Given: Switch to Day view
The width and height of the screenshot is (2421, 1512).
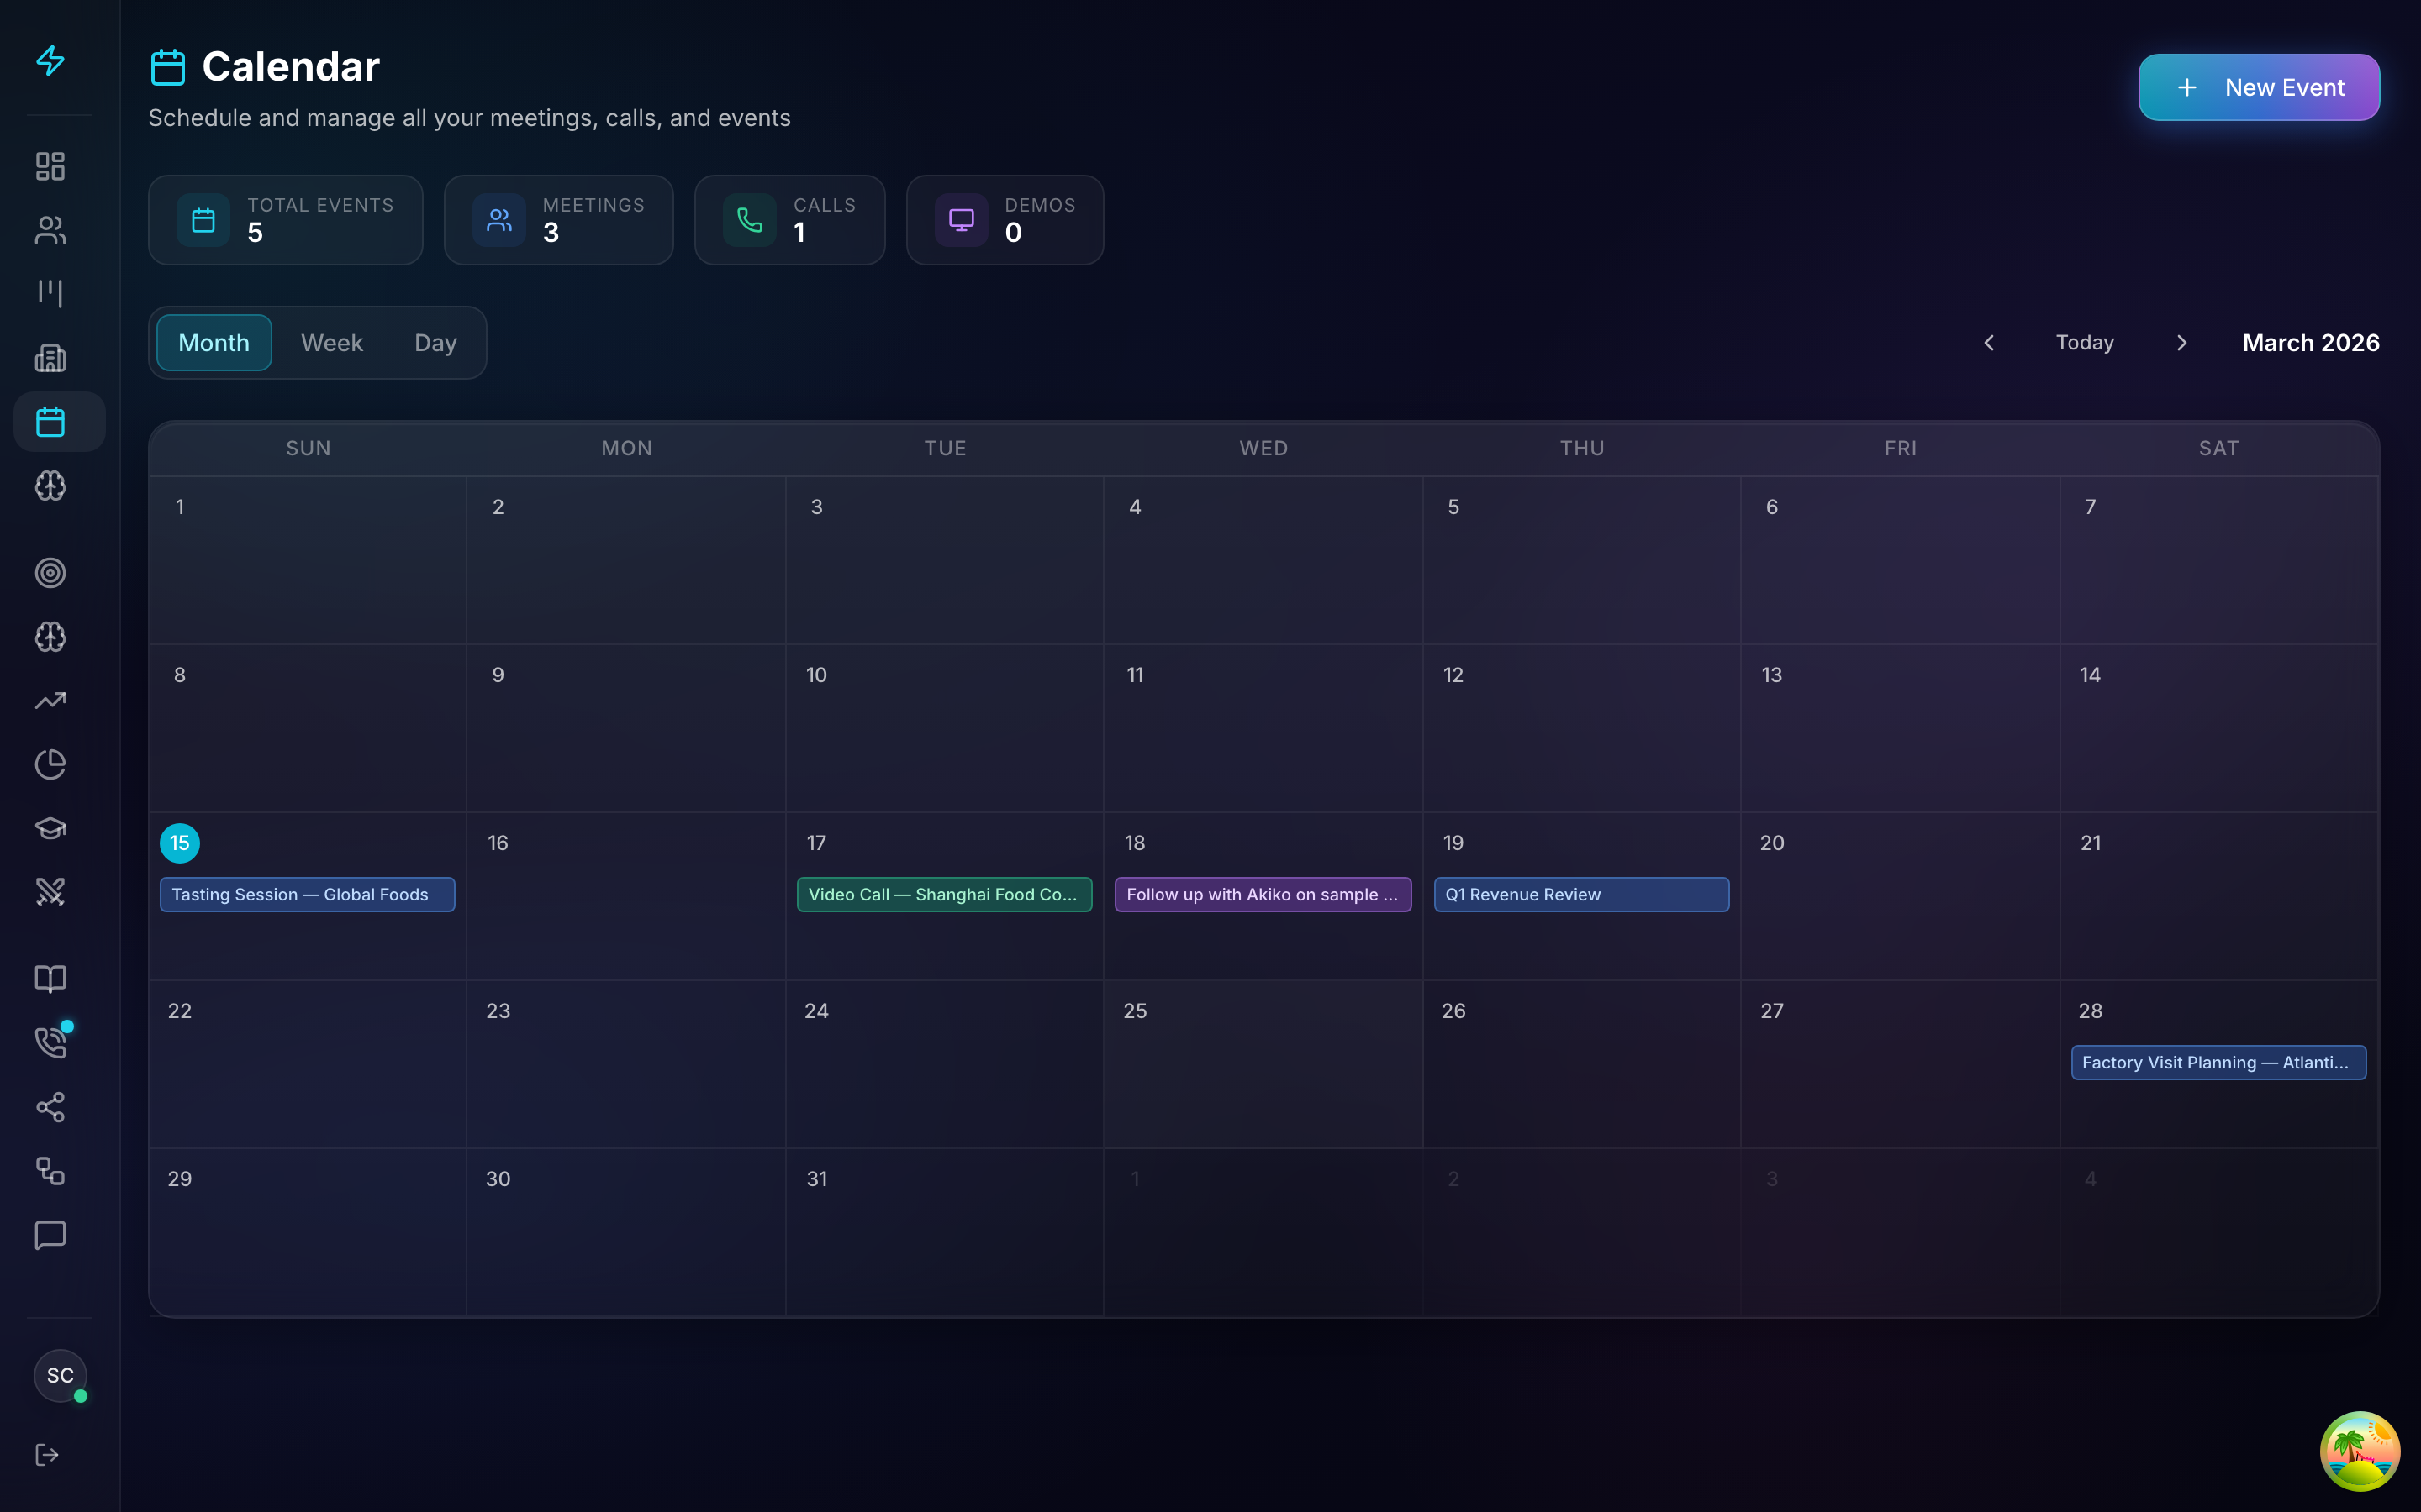Looking at the screenshot, I should [x=434, y=342].
